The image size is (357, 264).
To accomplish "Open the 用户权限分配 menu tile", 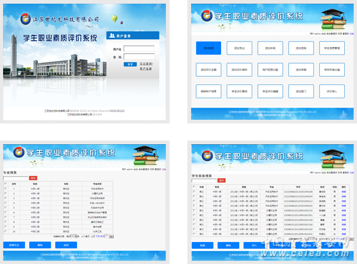I will [270, 70].
